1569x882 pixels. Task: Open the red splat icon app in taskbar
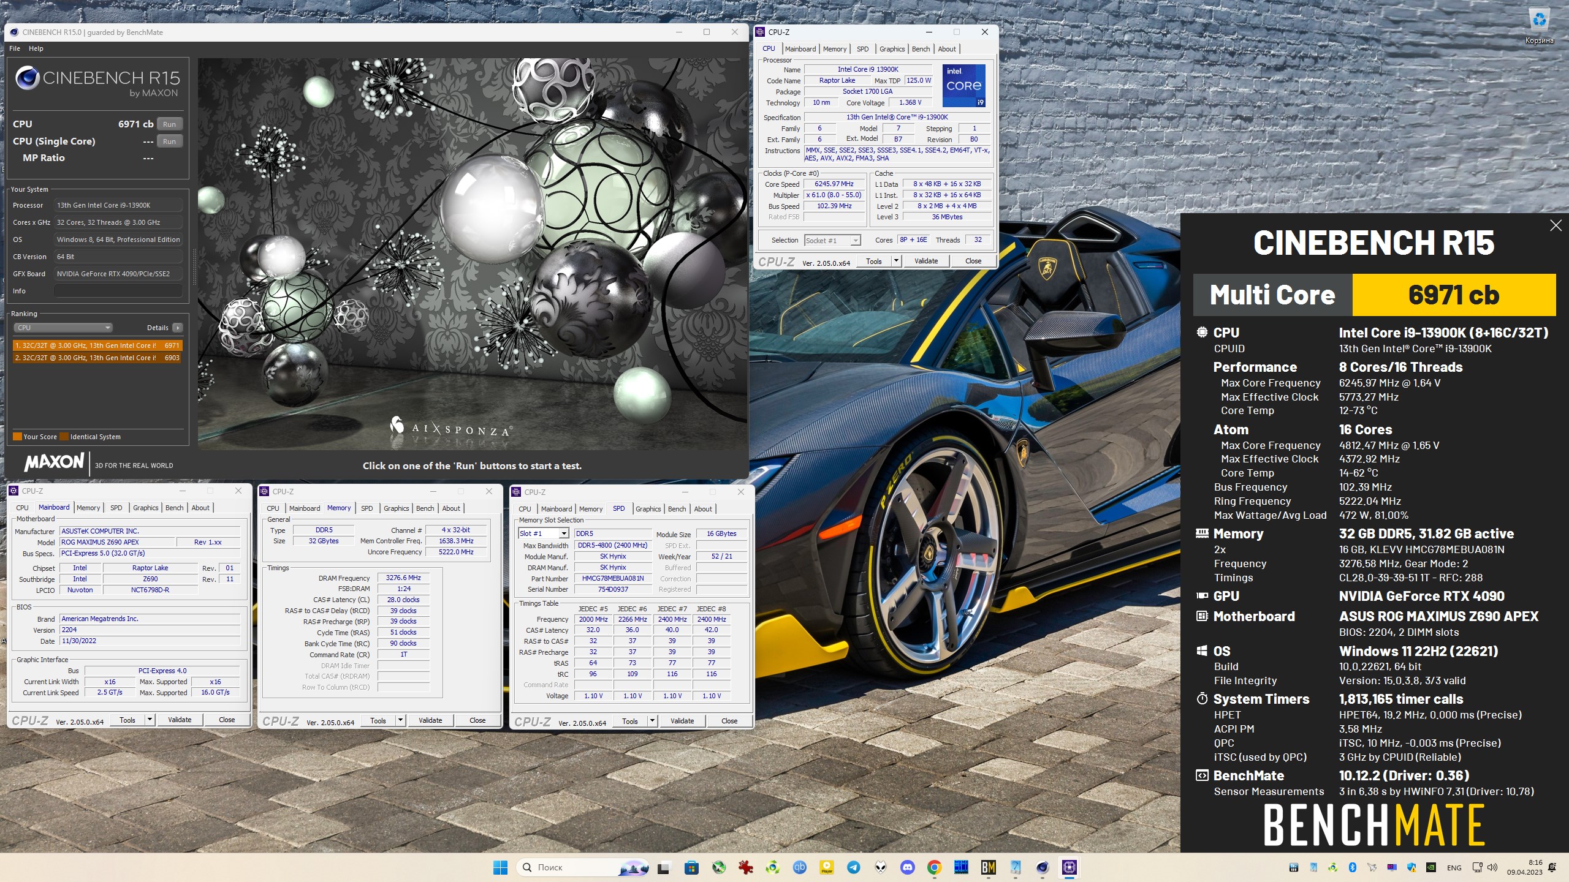click(x=745, y=867)
